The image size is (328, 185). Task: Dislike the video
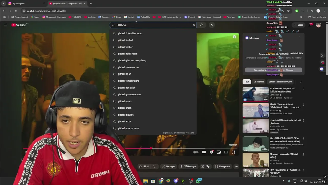(x=155, y=166)
